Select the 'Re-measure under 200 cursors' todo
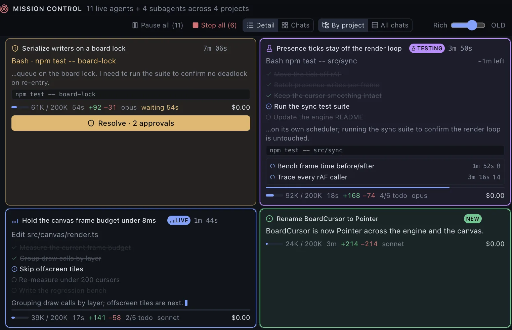This screenshot has height=330, width=512. pos(66,280)
